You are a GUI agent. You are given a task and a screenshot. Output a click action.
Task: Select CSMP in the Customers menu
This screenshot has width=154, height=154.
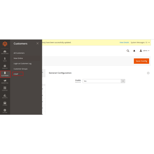16,74
